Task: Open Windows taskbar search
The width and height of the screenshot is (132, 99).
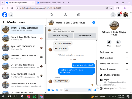Action: coord(9,96)
